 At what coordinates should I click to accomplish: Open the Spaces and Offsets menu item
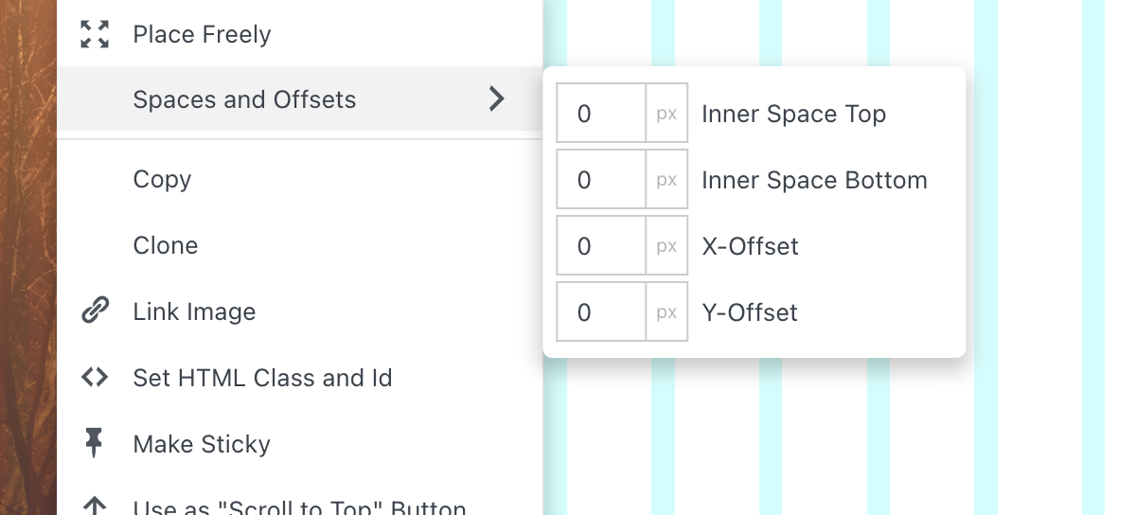[244, 99]
